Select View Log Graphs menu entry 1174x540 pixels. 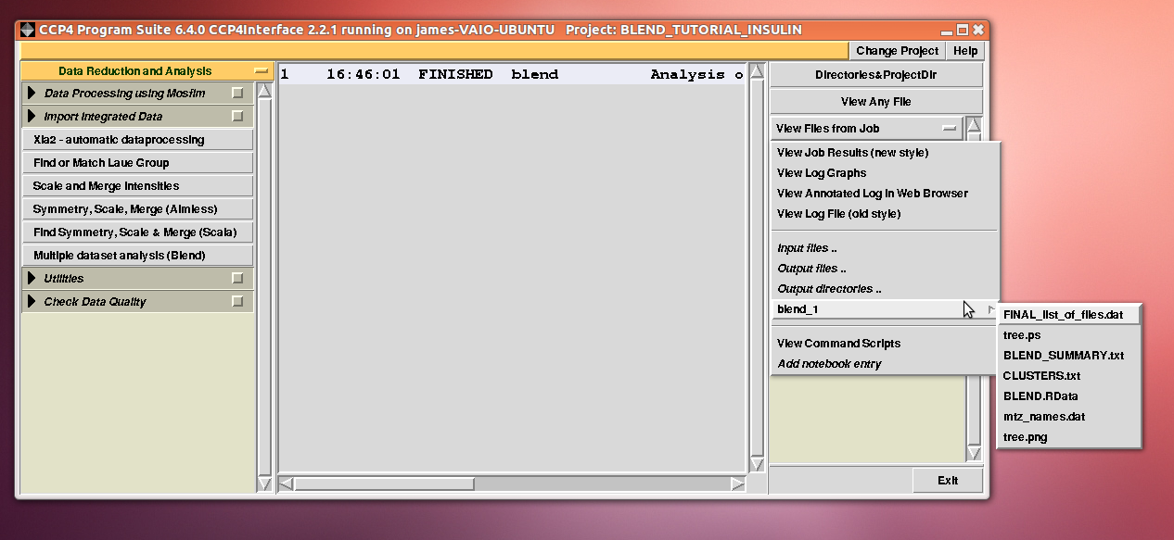tap(822, 173)
